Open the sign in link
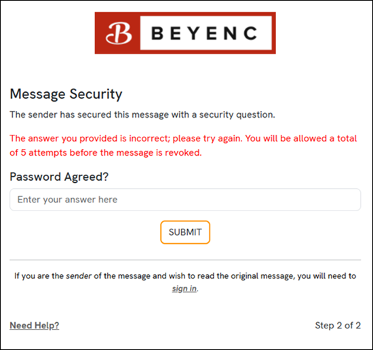The height and width of the screenshot is (350, 373). coord(184,288)
